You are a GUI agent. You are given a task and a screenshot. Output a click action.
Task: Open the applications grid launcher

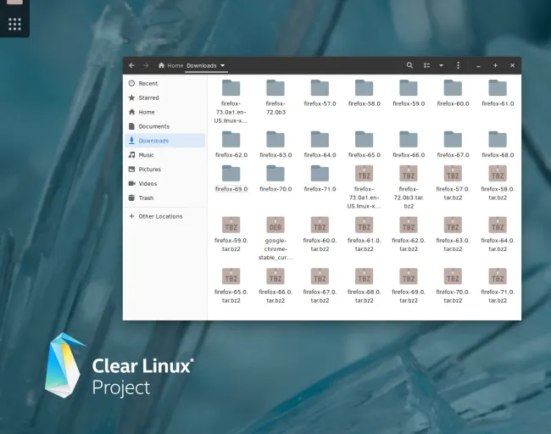point(14,24)
